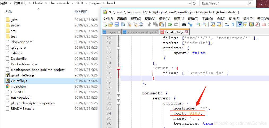Open the 语言(L) menu
Viewport: 269px width, 128px height.
(179, 19)
